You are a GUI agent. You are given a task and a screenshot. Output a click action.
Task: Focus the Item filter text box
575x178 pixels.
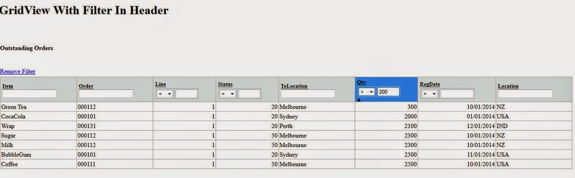point(29,94)
